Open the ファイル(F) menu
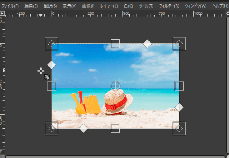Image resolution: width=229 pixels, height=158 pixels. 10,6
